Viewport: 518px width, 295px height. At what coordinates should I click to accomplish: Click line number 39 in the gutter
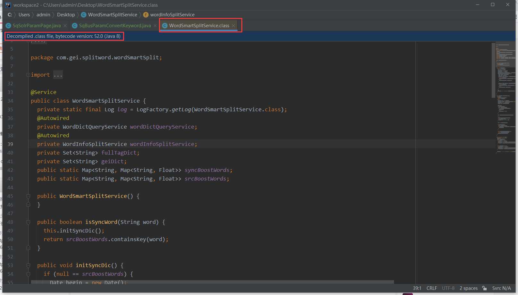tap(10, 144)
